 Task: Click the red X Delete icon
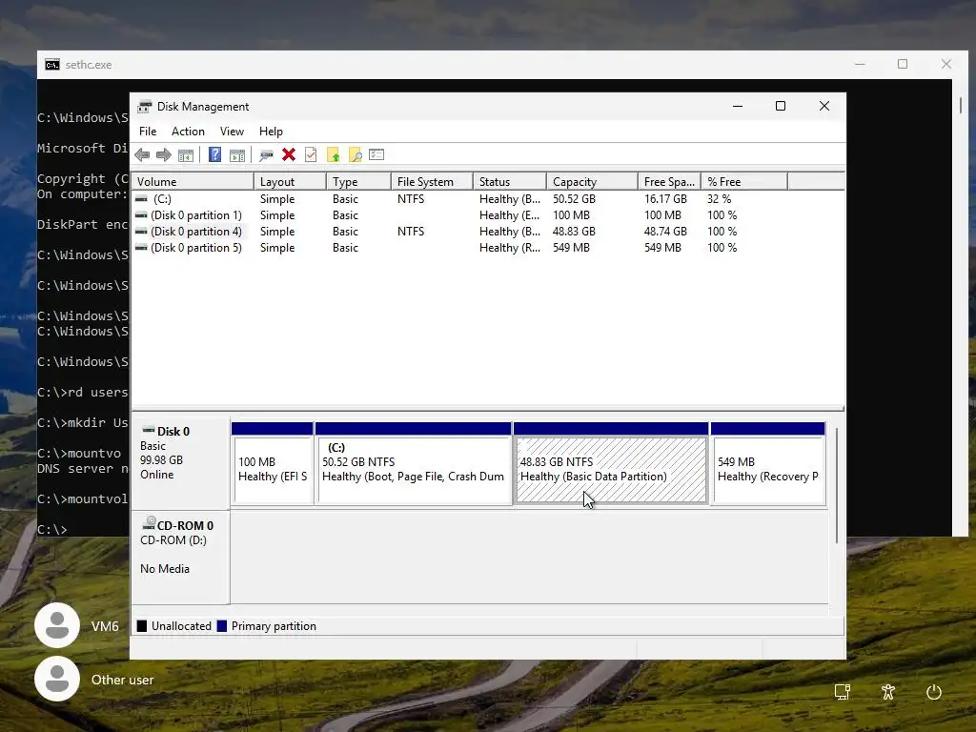[x=288, y=154]
